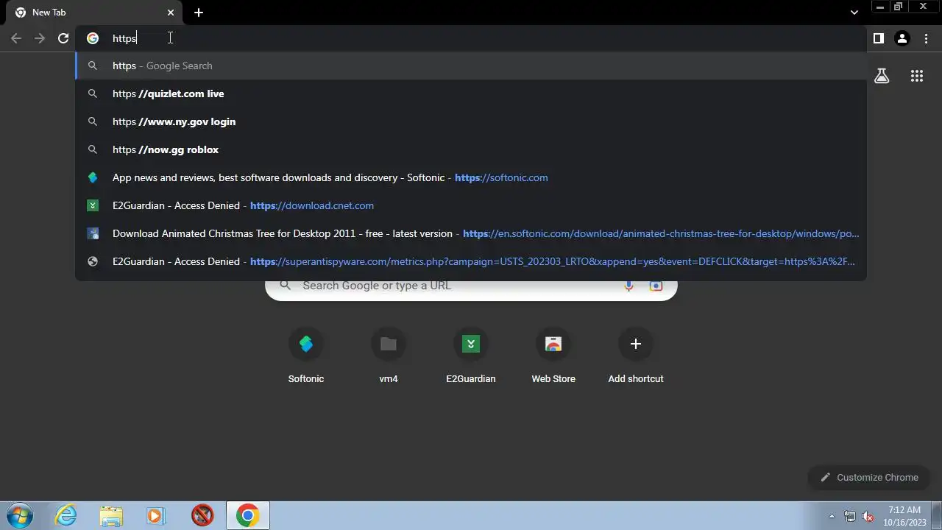Click the Add shortcut plus tile
The width and height of the screenshot is (942, 530).
click(636, 357)
